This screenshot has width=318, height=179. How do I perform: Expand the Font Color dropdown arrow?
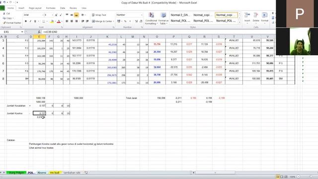[62, 21]
